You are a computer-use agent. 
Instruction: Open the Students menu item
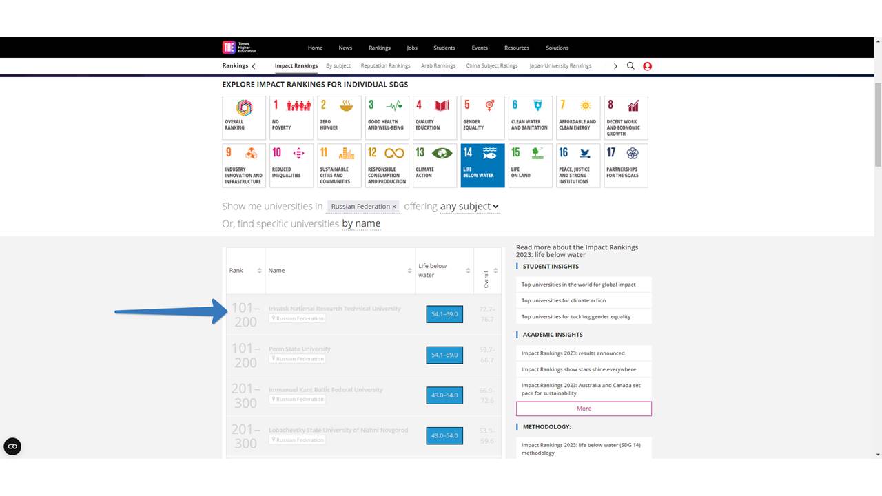[444, 48]
